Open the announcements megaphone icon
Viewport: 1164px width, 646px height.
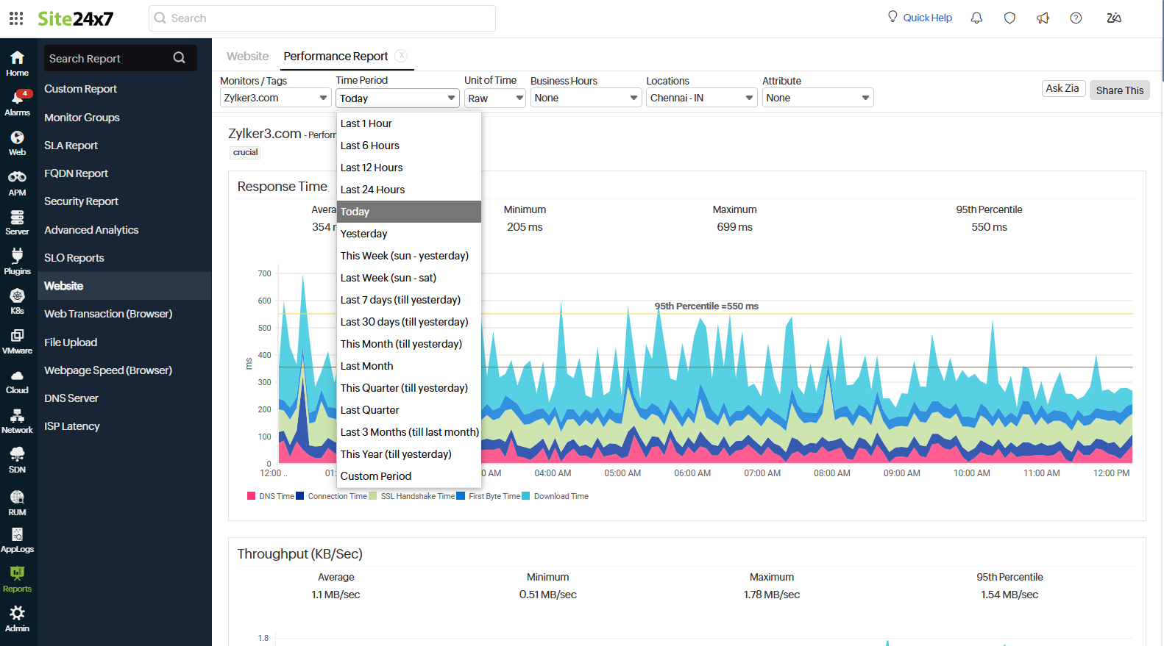coord(1043,18)
